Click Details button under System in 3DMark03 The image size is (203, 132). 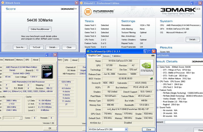(x=193, y=40)
